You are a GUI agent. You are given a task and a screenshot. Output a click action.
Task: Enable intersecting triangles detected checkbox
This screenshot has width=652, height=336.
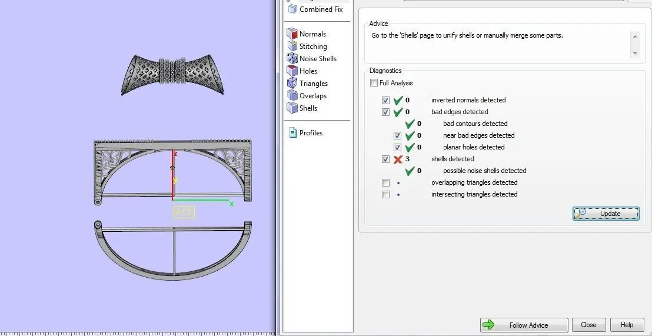click(x=385, y=194)
